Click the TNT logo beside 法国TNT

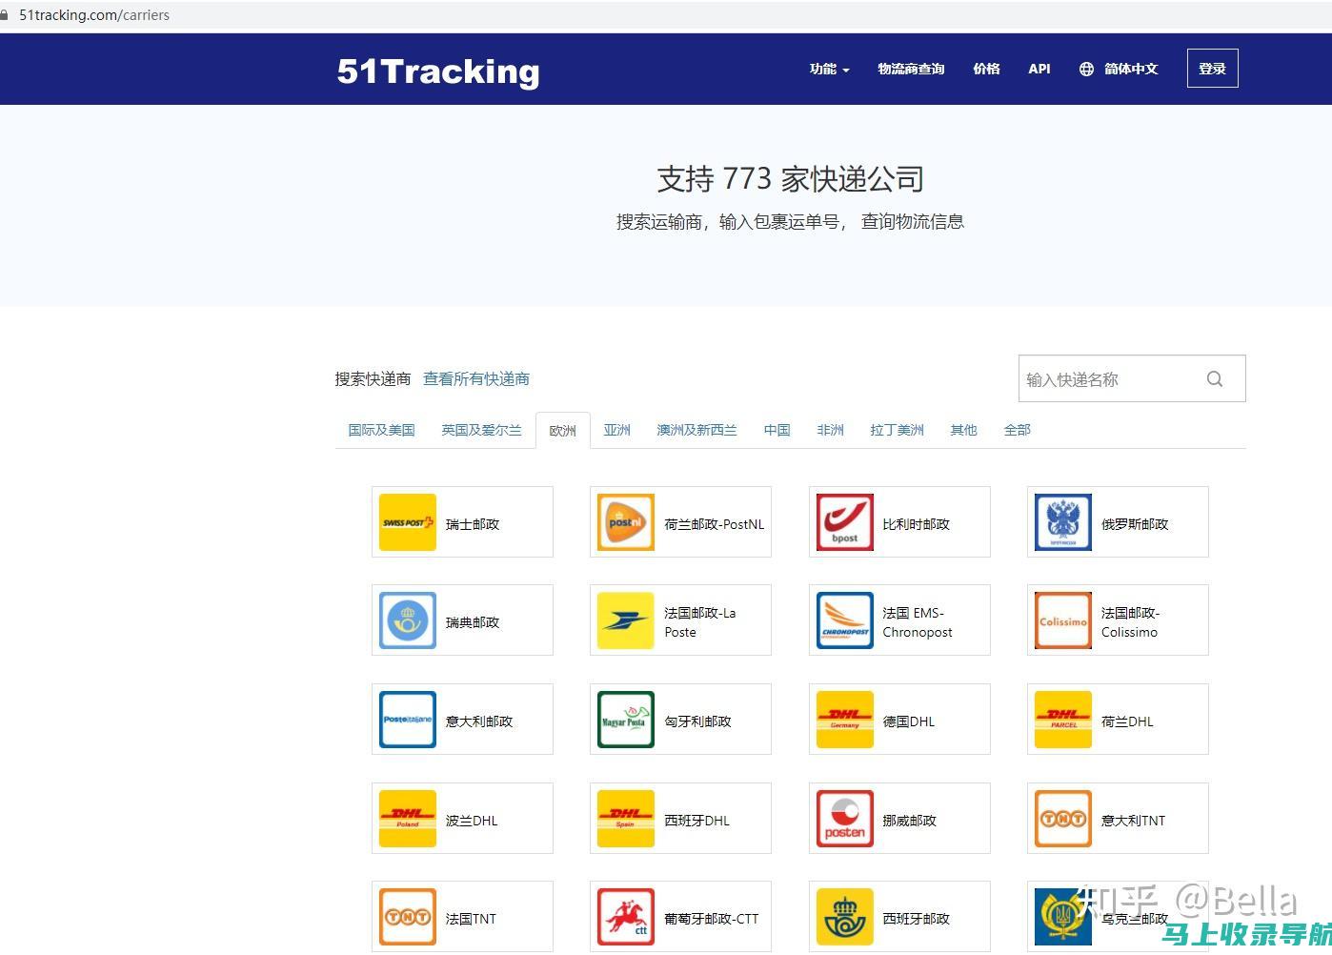pos(408,917)
